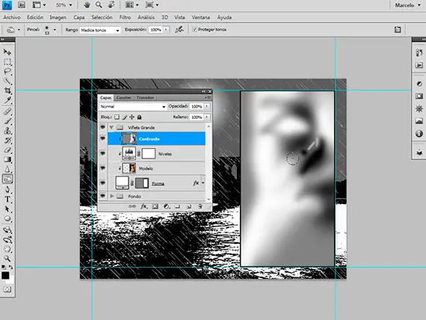Hide the Modelo layer

click(x=102, y=168)
